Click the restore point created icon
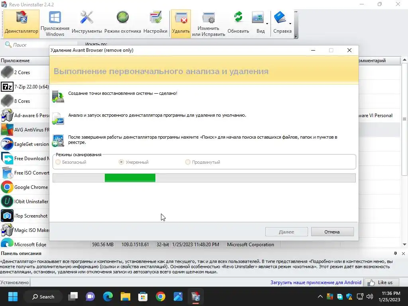The height and width of the screenshot is (306, 408). click(x=58, y=96)
